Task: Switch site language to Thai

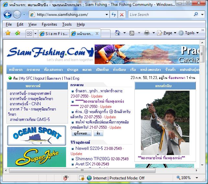Action: pos(67,78)
